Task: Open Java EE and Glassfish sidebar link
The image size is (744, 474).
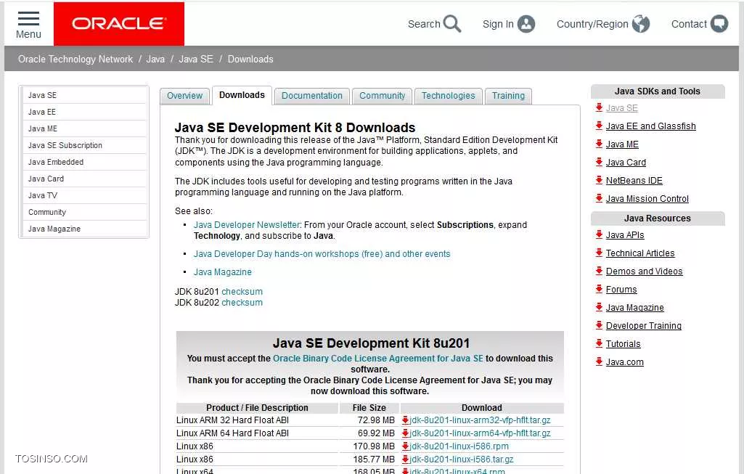Action: pyautogui.click(x=650, y=126)
